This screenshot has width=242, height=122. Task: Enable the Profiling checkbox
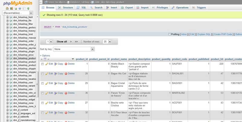(169, 34)
